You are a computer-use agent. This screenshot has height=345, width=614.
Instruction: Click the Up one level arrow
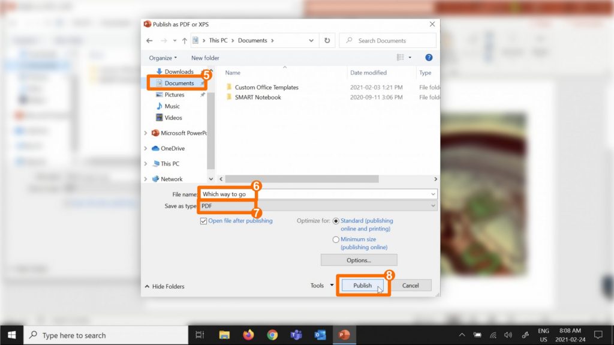click(184, 41)
